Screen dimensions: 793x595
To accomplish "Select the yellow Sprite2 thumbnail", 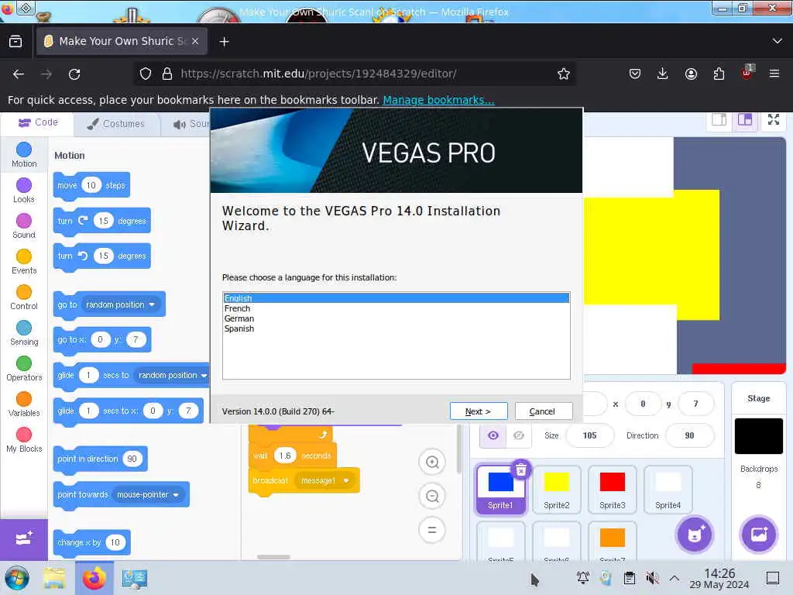I will (556, 490).
